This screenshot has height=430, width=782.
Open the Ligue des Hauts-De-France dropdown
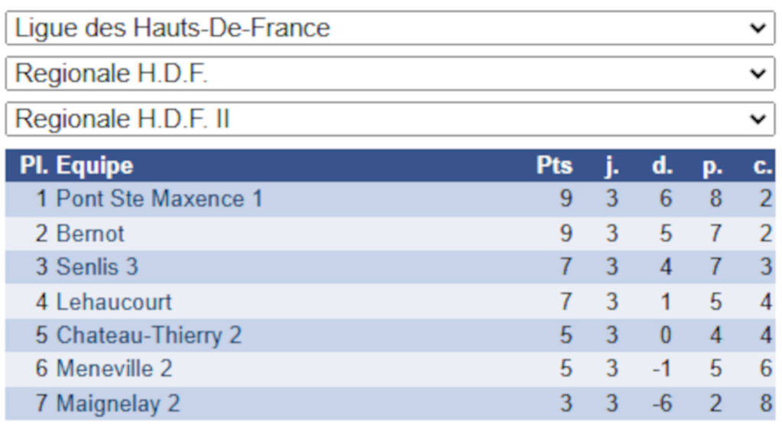coord(390,28)
